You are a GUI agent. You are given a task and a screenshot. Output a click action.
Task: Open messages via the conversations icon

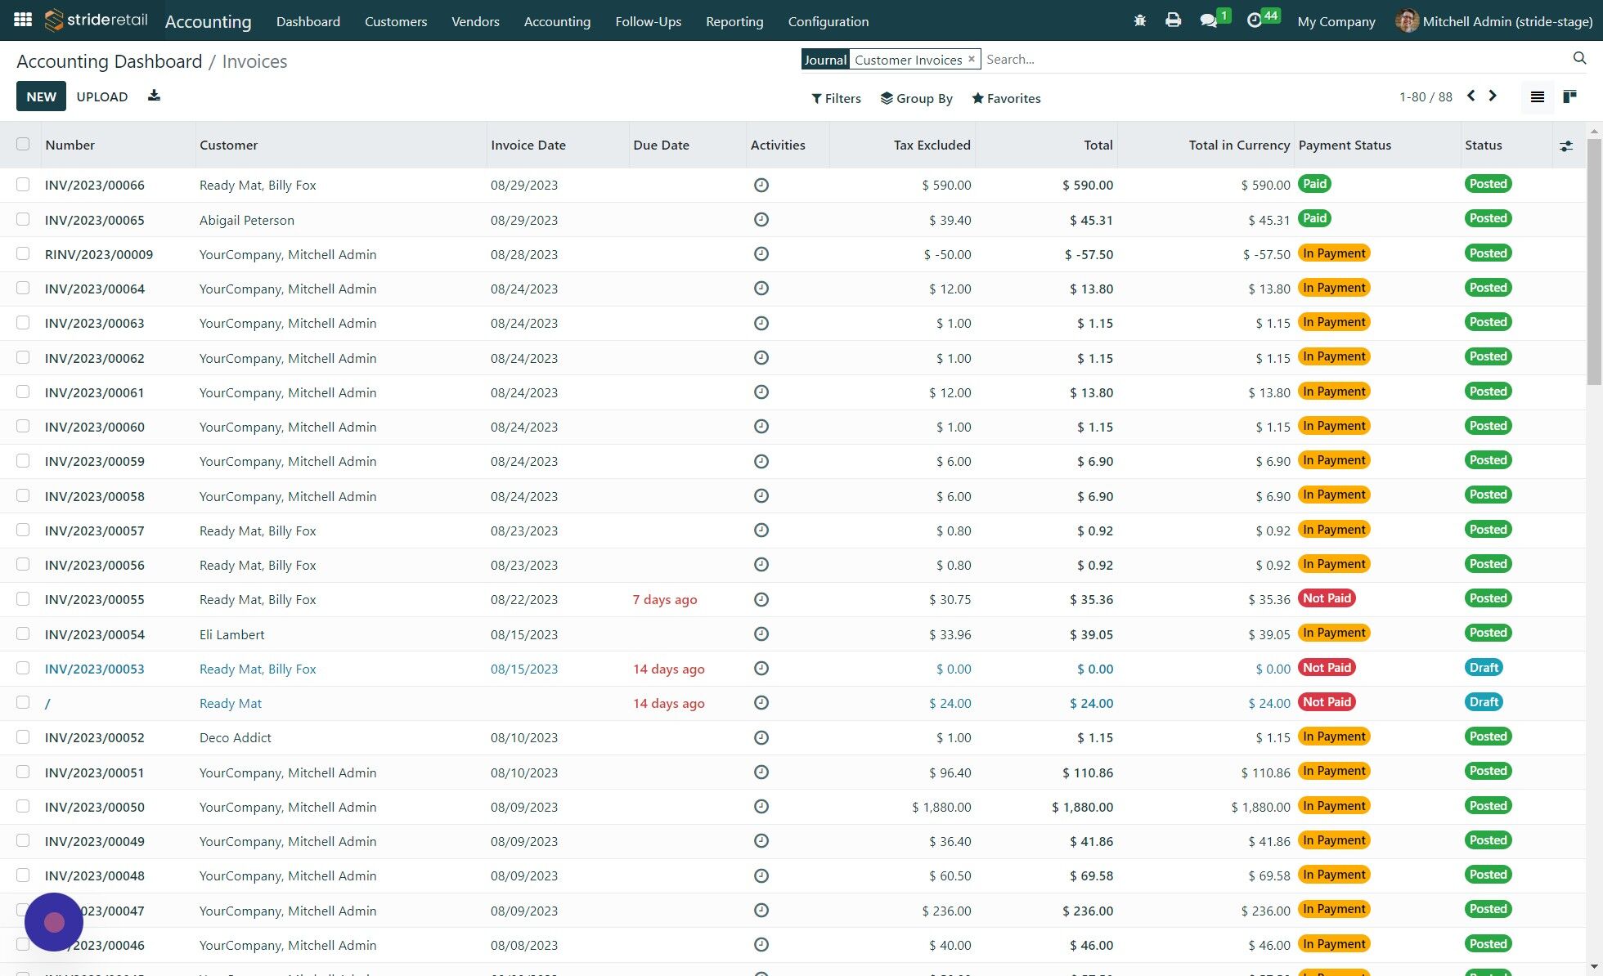1210,21
